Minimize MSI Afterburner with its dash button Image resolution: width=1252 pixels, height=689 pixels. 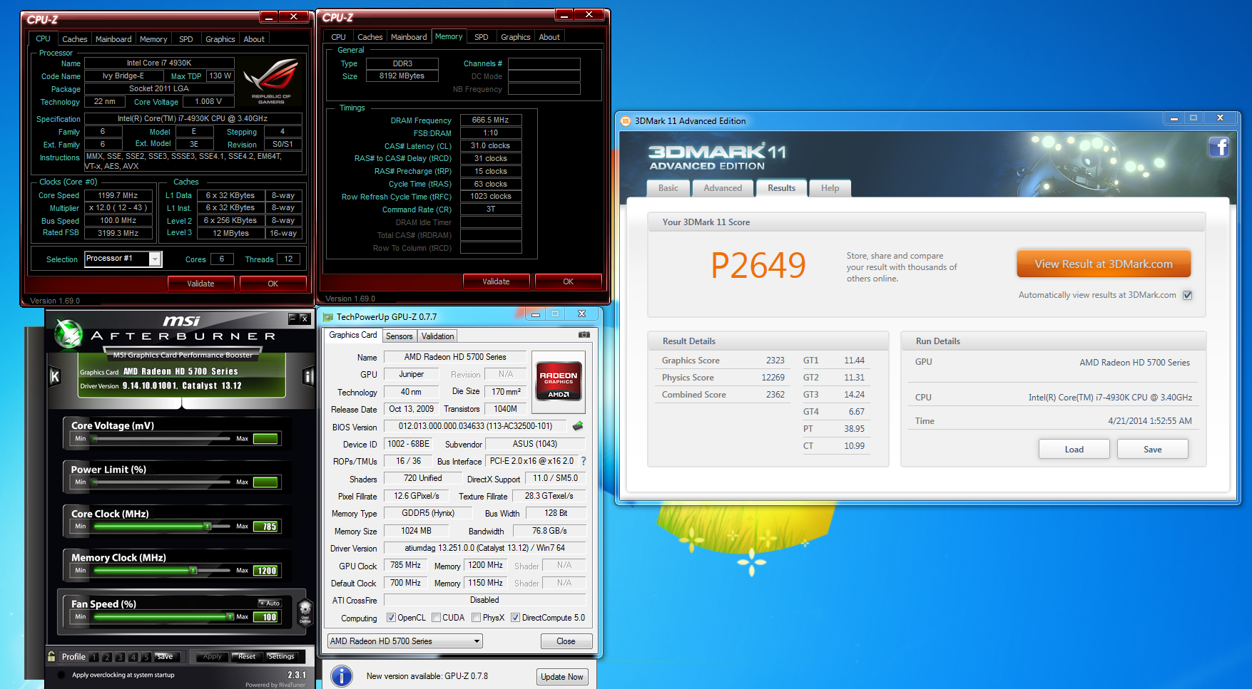pyautogui.click(x=292, y=318)
